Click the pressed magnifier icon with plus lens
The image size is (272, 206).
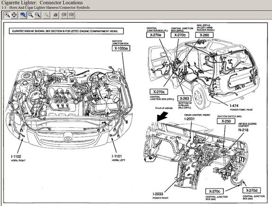click(31, 15)
